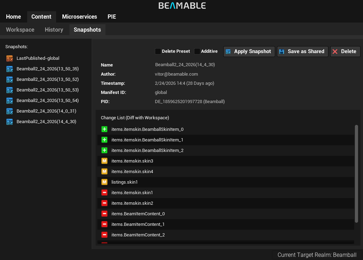Select snapshot Beamball2_24_2026(14_0_31) in the list
Image resolution: width=363 pixels, height=260 pixels.
pos(46,111)
